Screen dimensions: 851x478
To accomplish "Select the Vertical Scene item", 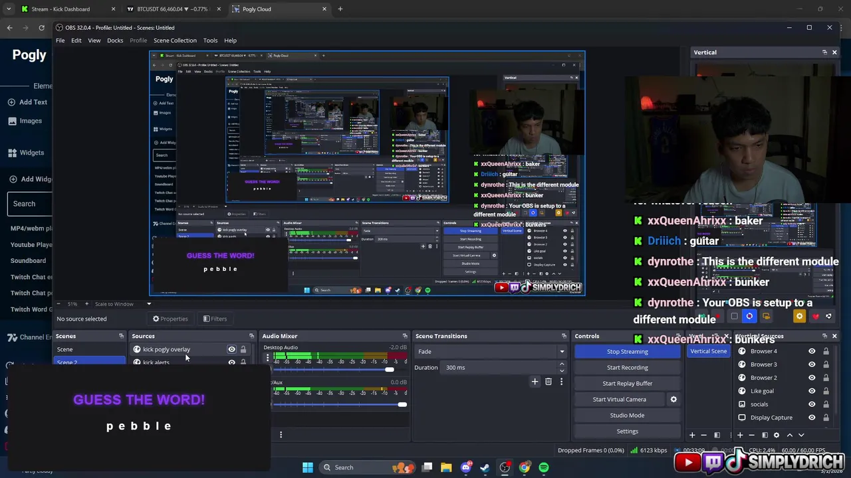I will click(x=708, y=351).
